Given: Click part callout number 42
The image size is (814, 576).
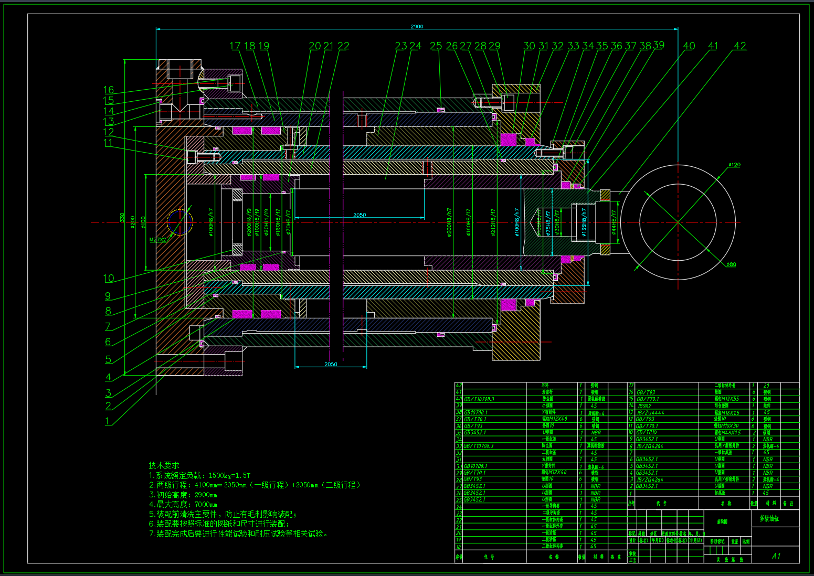Looking at the screenshot, I should pos(740,46).
